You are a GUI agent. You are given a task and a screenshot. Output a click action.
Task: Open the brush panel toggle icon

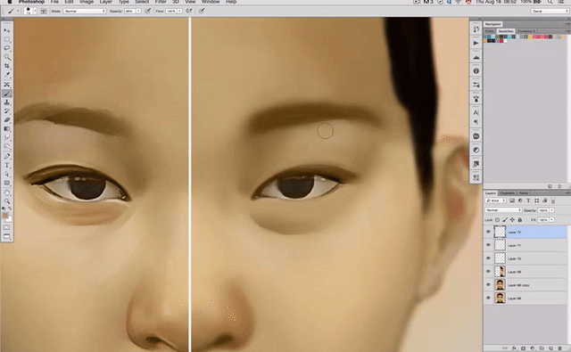point(44,11)
